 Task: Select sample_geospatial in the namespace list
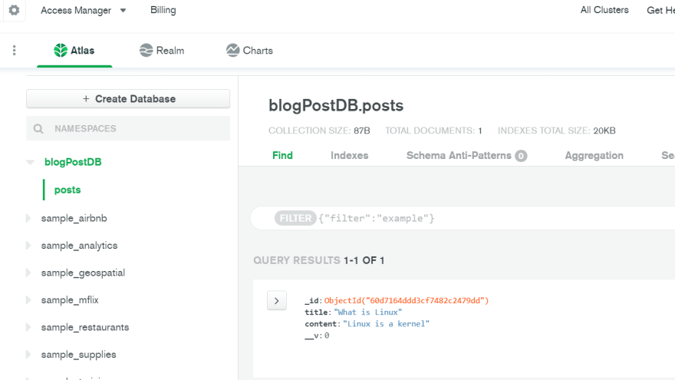pyautogui.click(x=83, y=273)
